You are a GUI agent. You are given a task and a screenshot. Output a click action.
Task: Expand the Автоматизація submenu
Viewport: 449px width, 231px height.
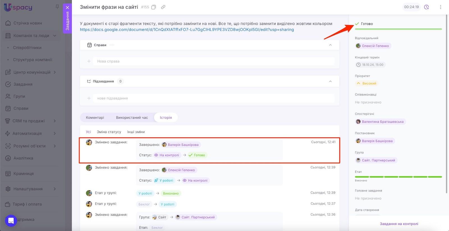[x=55, y=133]
